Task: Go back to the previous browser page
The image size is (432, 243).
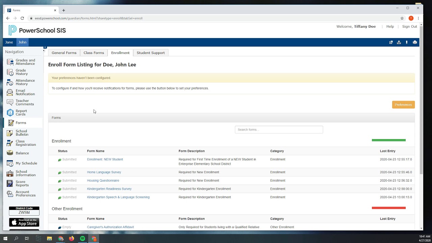Action: [x=8, y=18]
